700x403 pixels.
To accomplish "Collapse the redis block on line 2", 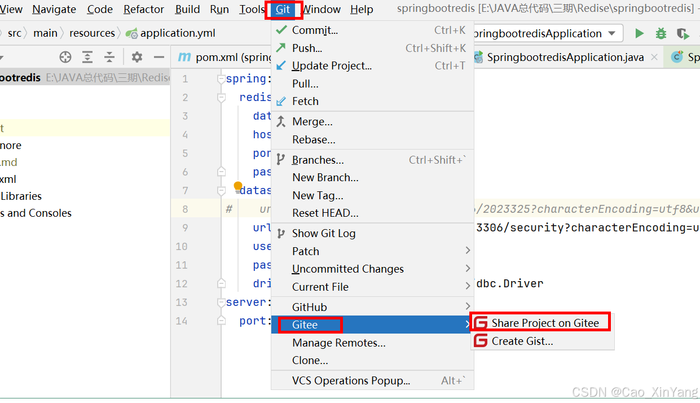I will (x=221, y=98).
